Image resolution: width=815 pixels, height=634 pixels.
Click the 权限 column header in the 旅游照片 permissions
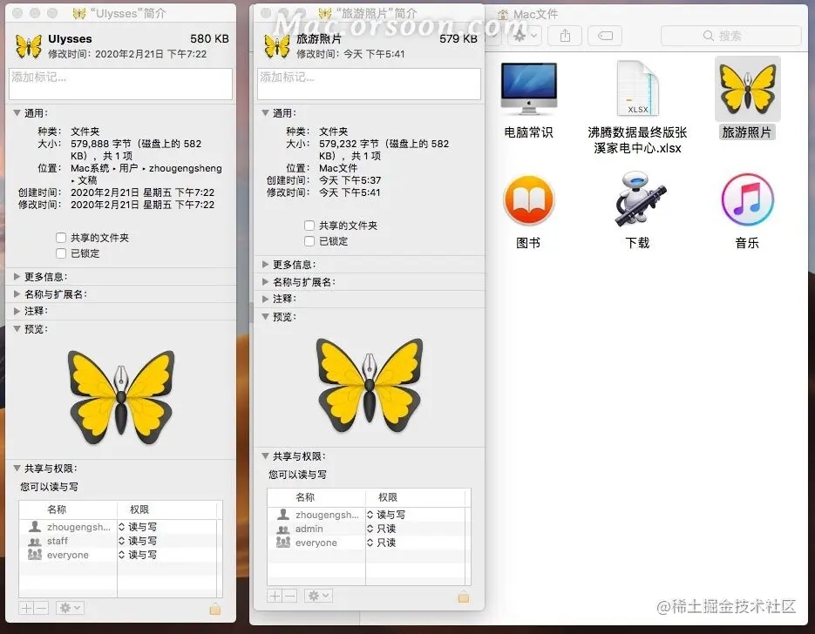coord(388,497)
